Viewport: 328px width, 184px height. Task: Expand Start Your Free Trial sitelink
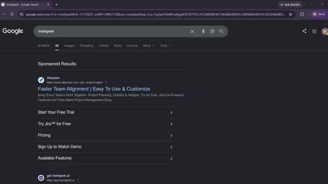tap(105, 112)
